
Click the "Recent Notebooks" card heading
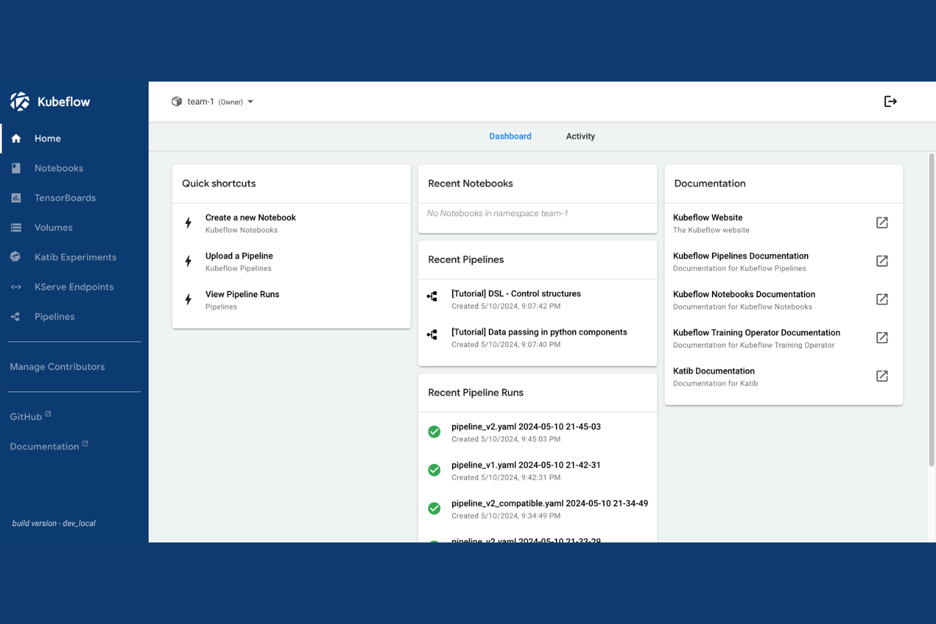tap(471, 183)
